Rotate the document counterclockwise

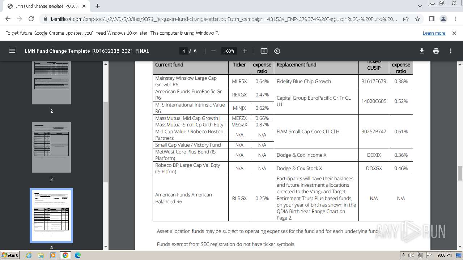point(277,51)
